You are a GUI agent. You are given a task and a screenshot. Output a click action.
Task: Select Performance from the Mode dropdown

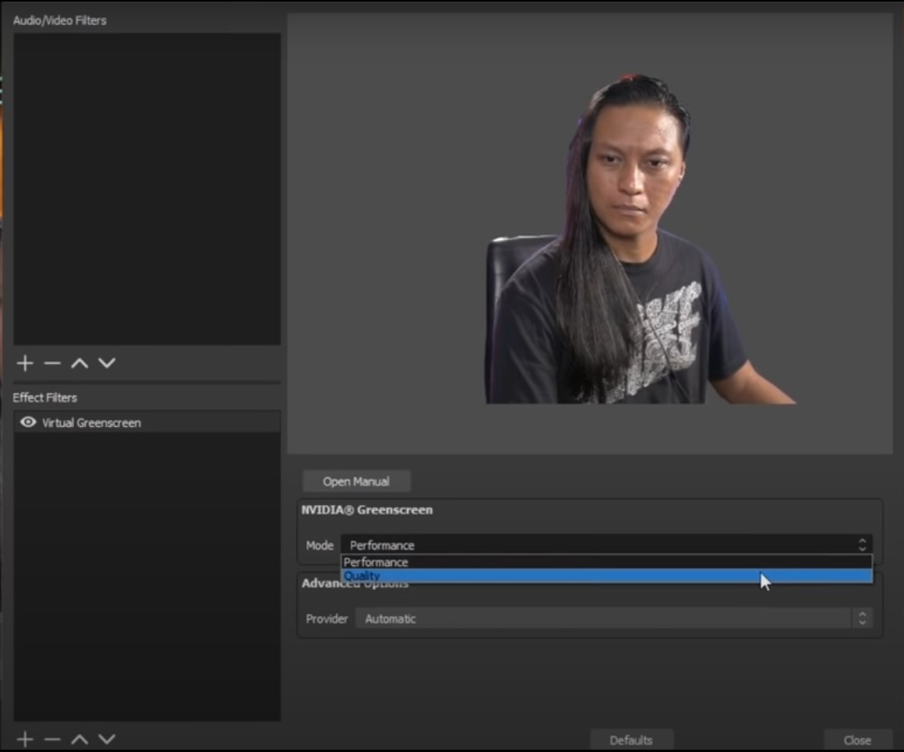(468, 562)
